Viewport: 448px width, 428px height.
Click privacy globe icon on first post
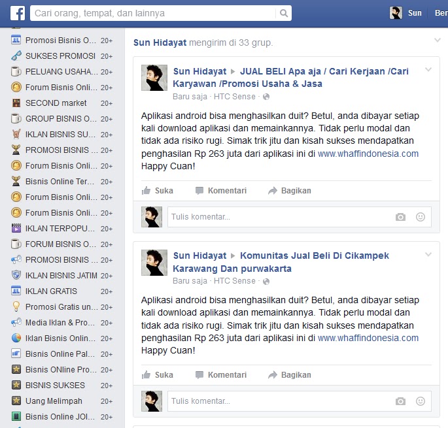pos(266,97)
